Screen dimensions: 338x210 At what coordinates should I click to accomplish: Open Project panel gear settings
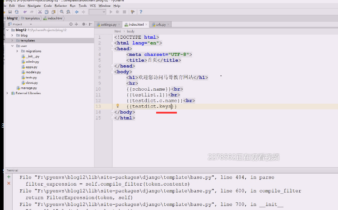84,24
